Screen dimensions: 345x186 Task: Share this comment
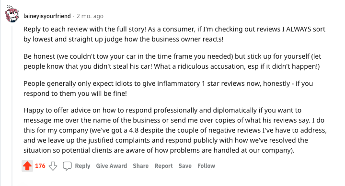tap(140, 166)
